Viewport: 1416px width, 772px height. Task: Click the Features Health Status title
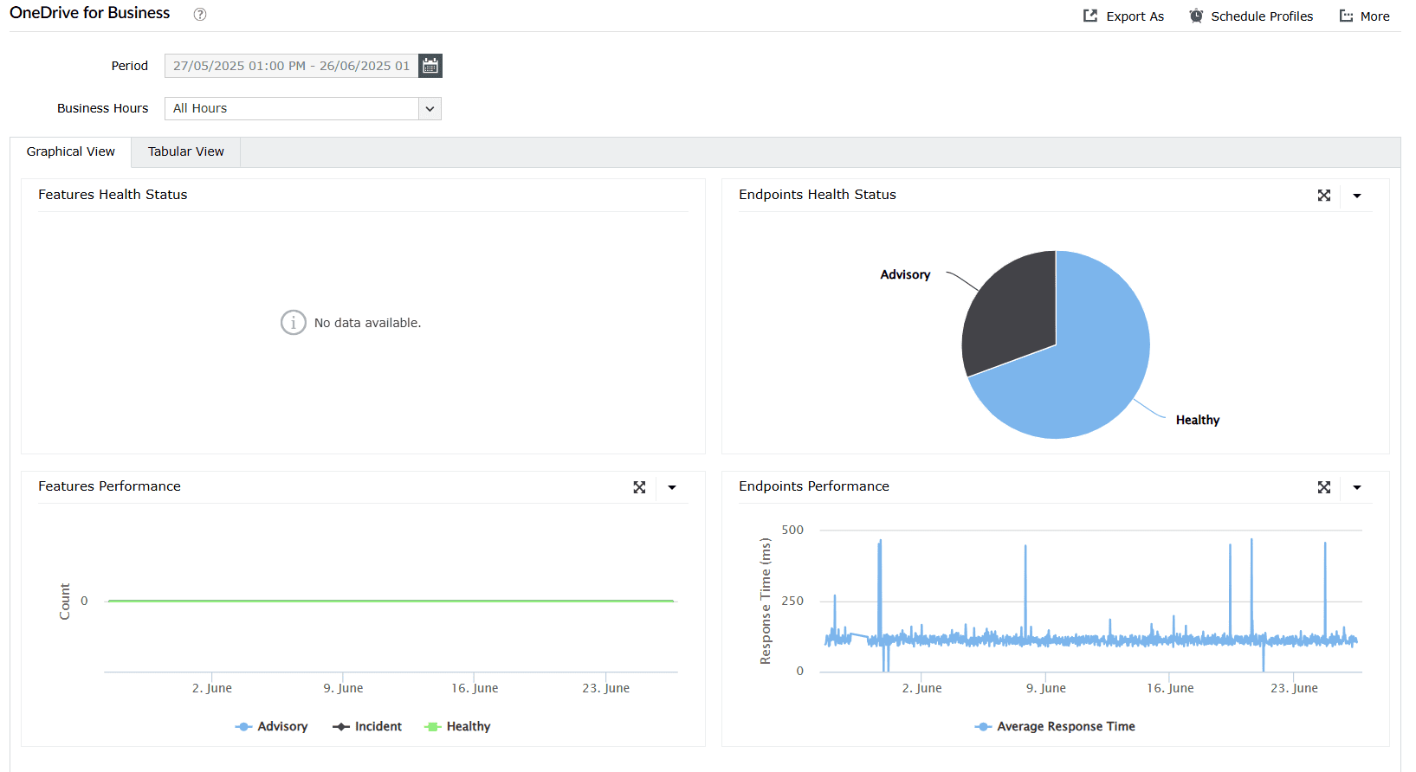(x=113, y=195)
